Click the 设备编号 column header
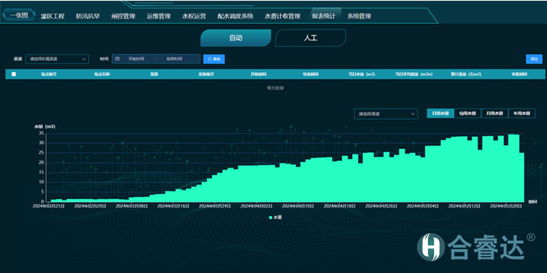 tap(206, 74)
